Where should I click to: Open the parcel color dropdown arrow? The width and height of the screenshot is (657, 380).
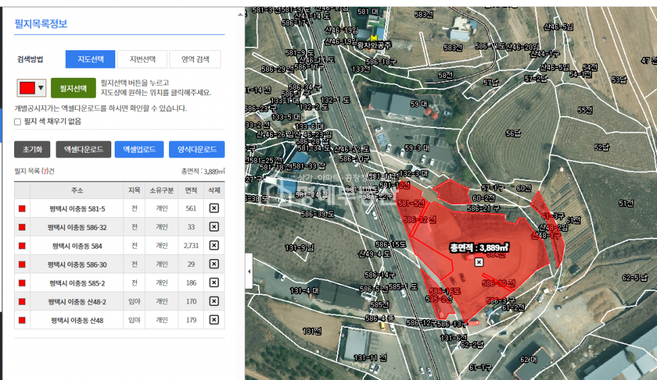[41, 88]
